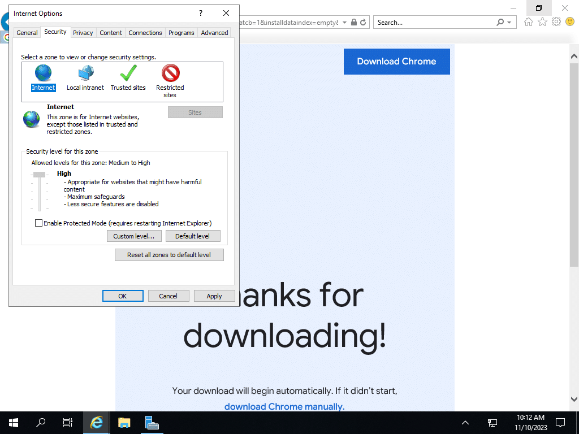
Task: Click Internet Explorer taskbar icon
Action: click(x=96, y=423)
